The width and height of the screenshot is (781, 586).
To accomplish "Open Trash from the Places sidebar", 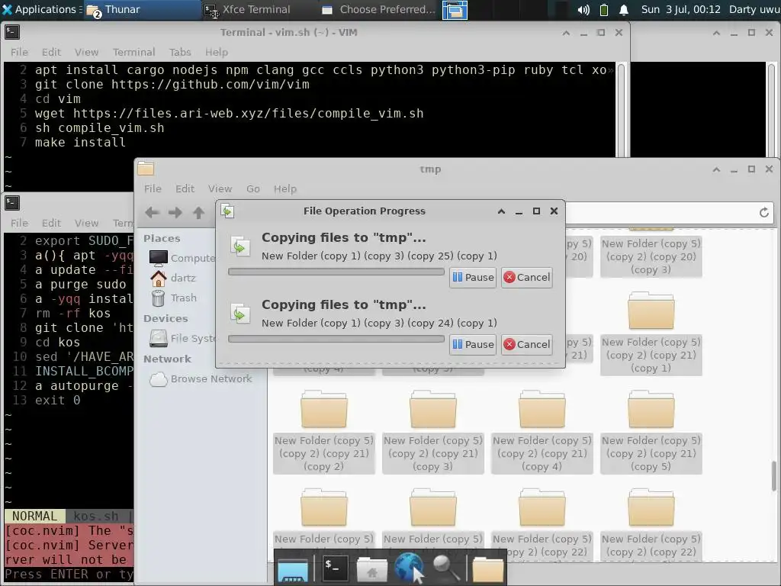I will coord(173,298).
